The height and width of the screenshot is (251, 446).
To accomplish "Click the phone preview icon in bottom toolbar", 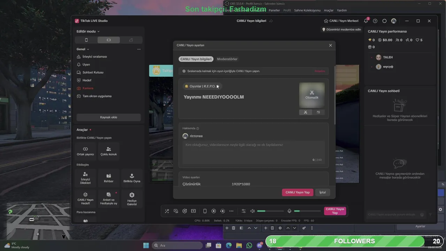I will click(x=205, y=211).
